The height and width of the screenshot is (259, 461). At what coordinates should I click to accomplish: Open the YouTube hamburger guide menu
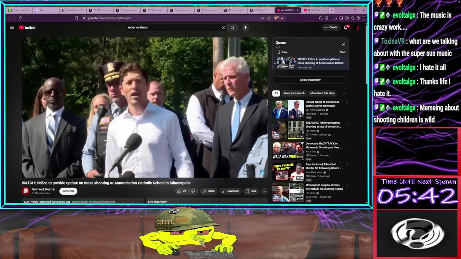[x=12, y=27]
